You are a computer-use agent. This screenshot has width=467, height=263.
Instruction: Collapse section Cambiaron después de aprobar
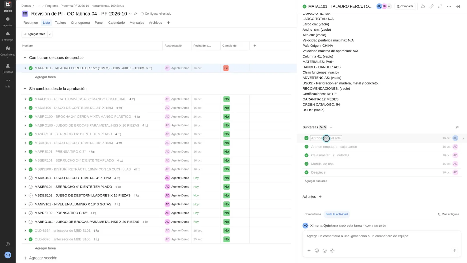[25, 58]
